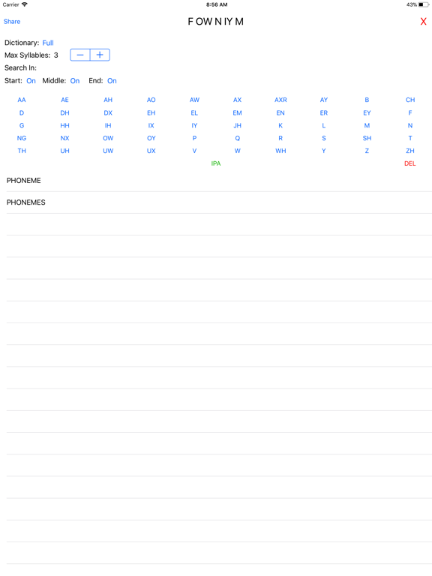Add the OW phoneme
Image resolution: width=432 pixels, height=576 pixels.
coord(108,138)
